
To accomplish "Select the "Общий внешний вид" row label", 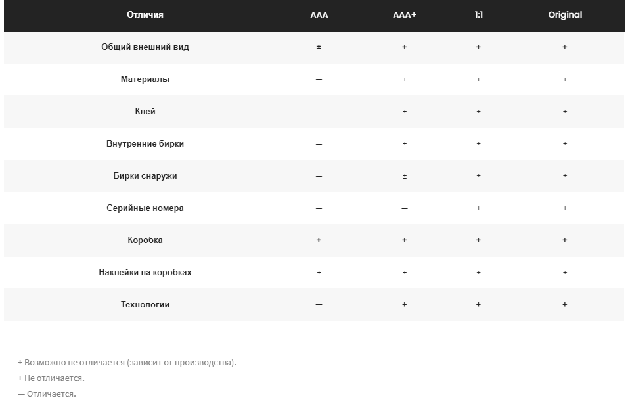I will (x=145, y=47).
